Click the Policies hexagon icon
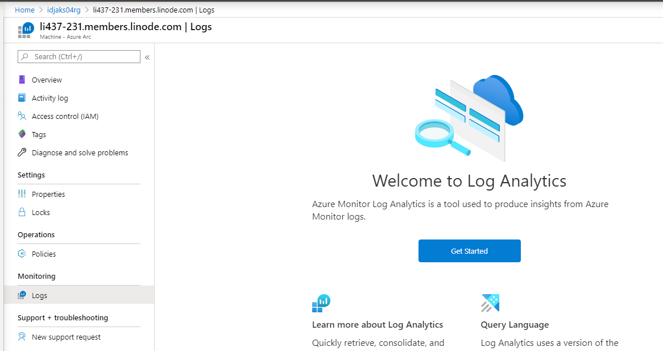 pyautogui.click(x=22, y=253)
